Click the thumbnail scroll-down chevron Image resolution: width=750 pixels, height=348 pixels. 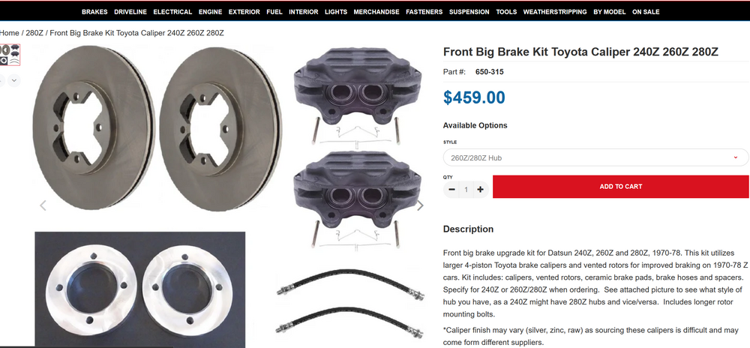(13, 80)
